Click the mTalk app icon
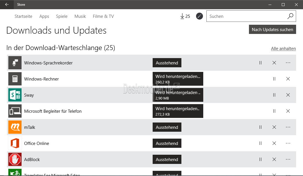This screenshot has width=303, height=176. 15,127
